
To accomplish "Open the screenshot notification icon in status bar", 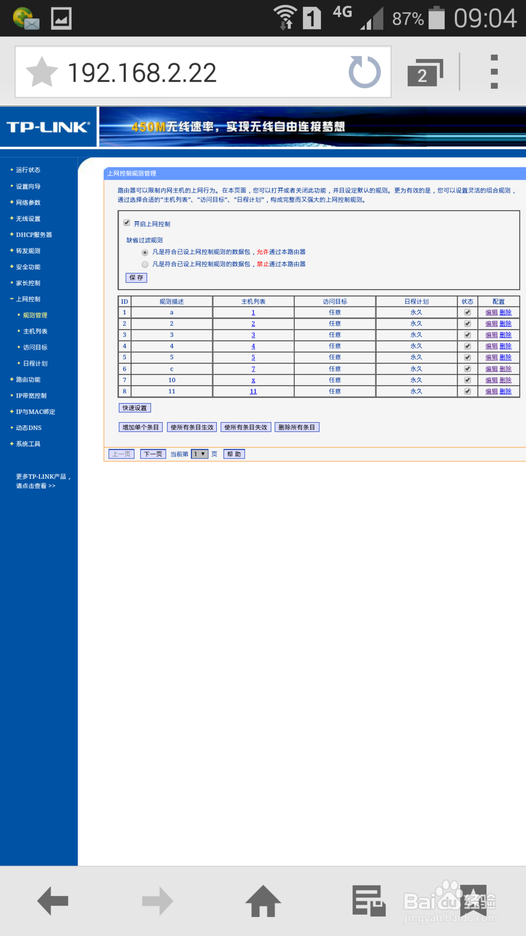I will [x=61, y=18].
